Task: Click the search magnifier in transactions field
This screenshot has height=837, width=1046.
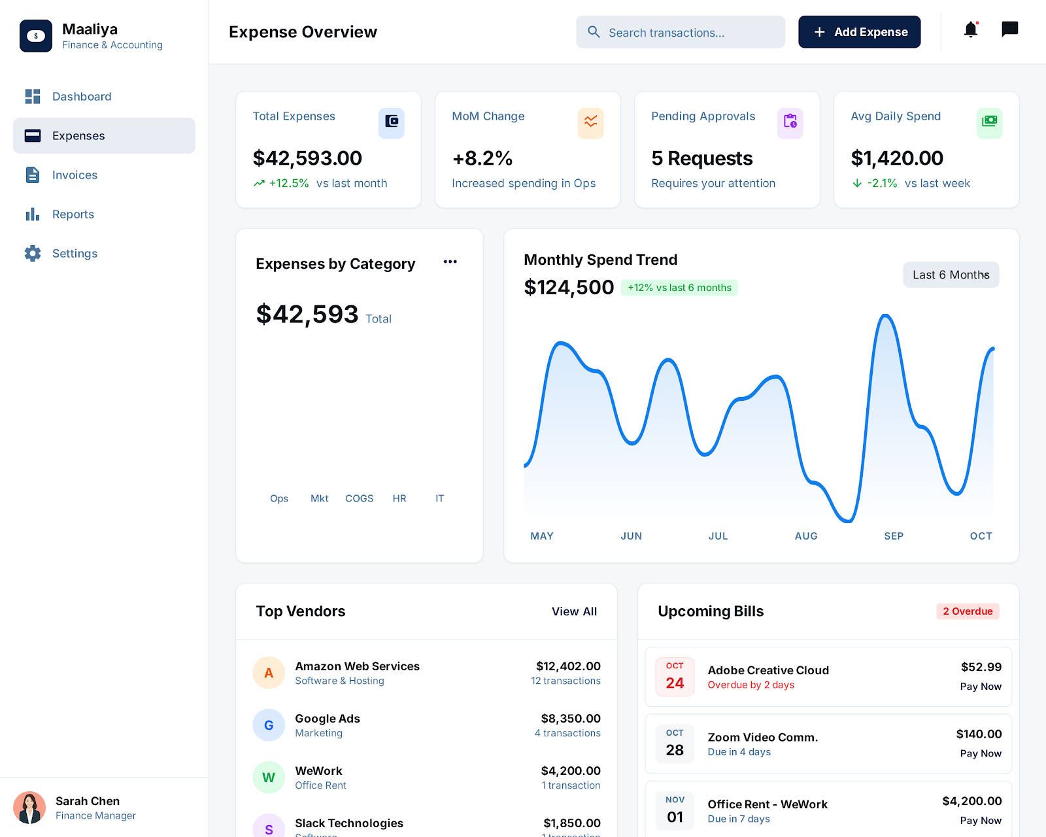Action: tap(594, 32)
